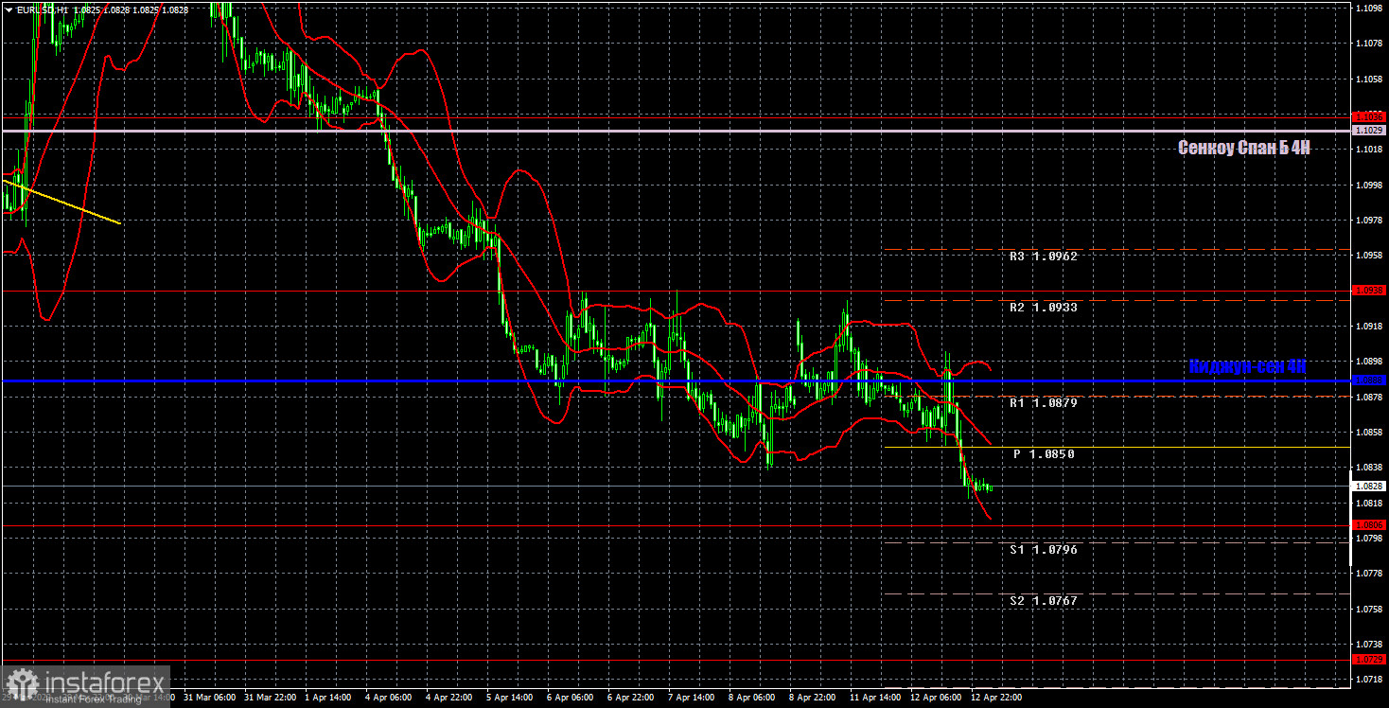Select the R2 1.0933 resistance label

point(1044,308)
